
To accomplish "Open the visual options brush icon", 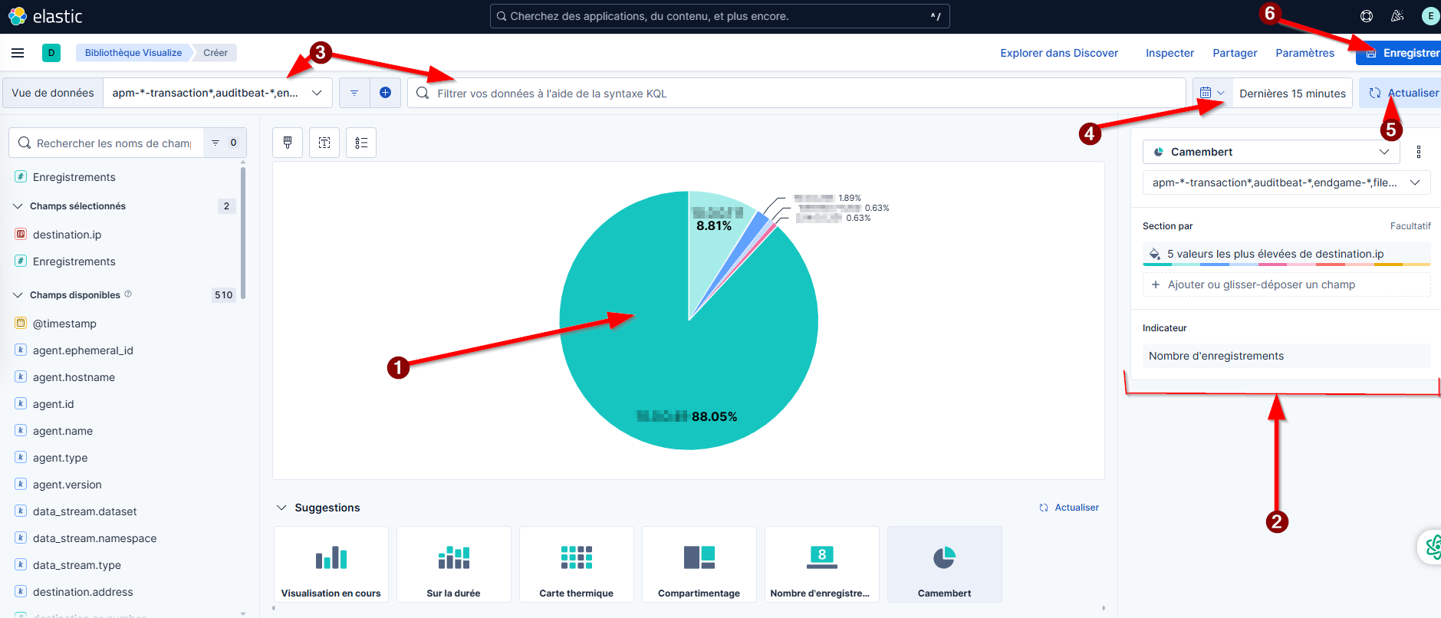I will (x=288, y=143).
